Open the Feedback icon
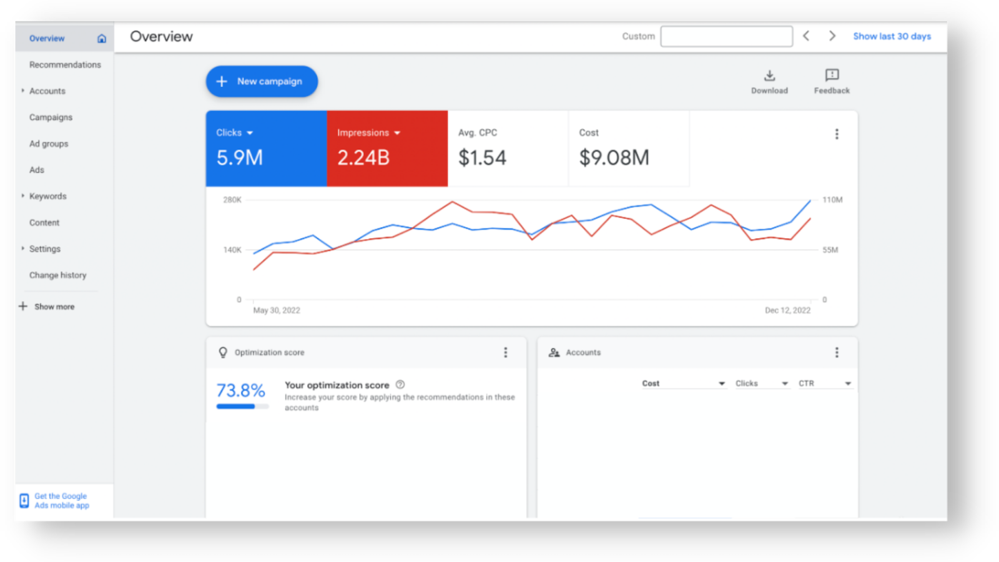This screenshot has height=562, width=999. coord(832,76)
